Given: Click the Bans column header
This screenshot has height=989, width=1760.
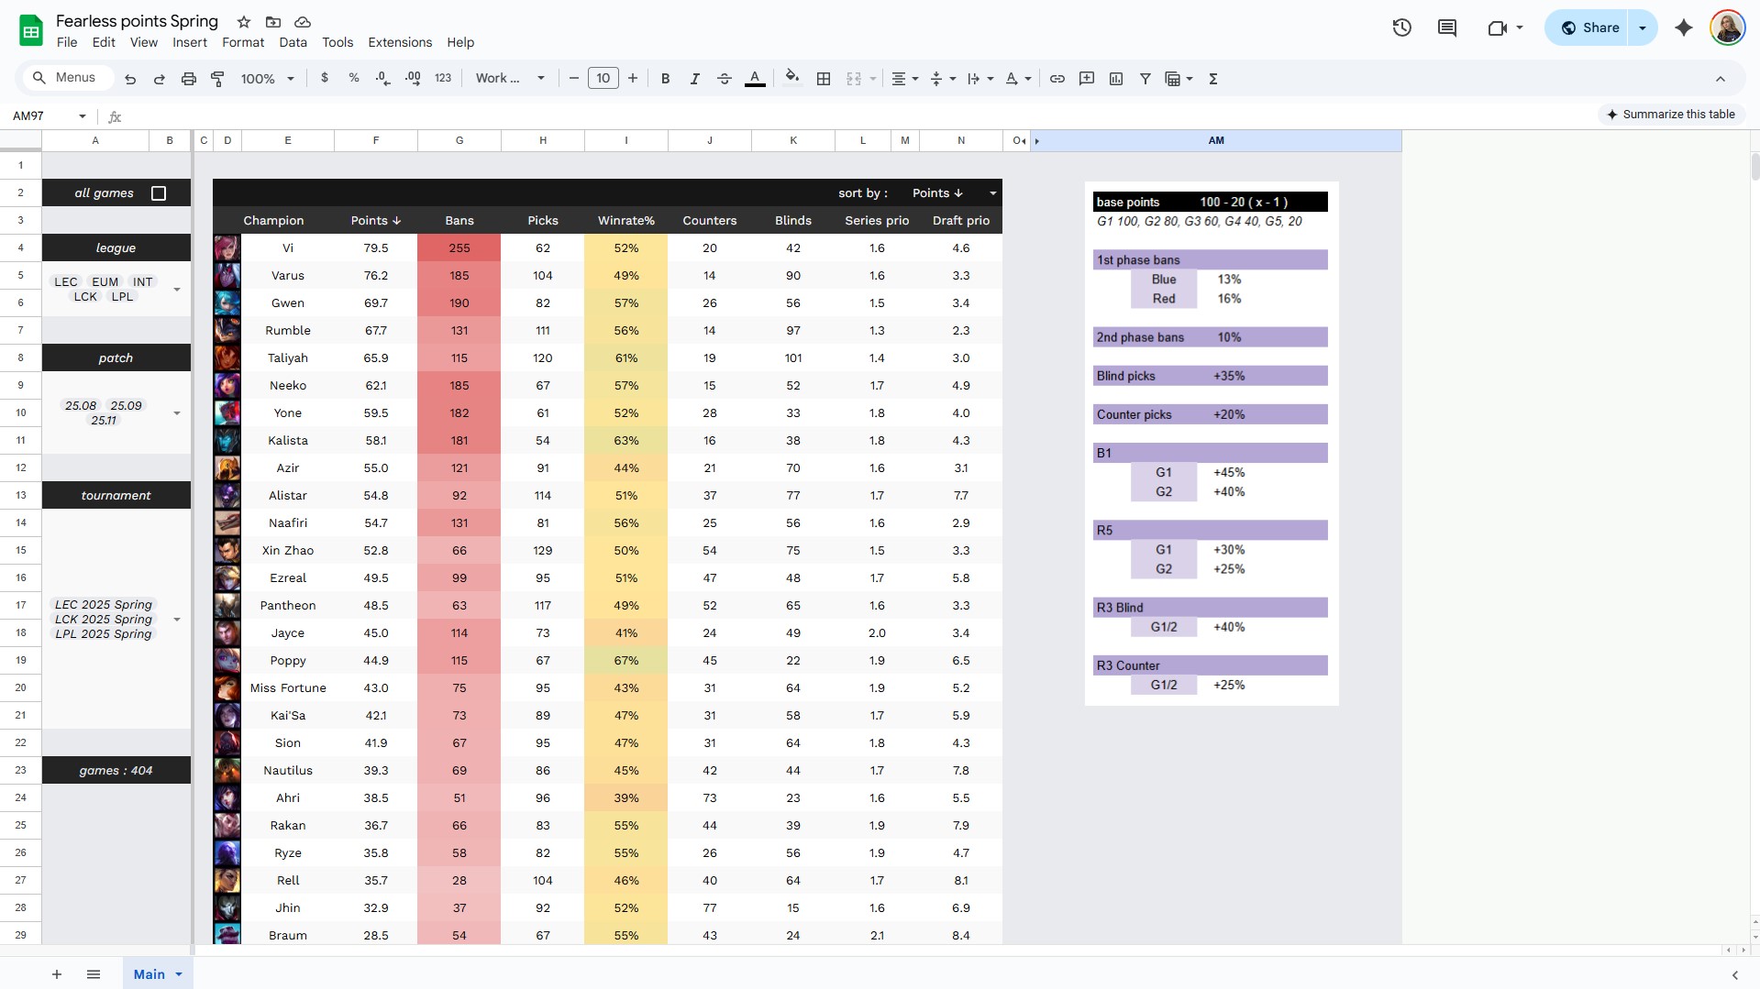Looking at the screenshot, I should point(459,221).
